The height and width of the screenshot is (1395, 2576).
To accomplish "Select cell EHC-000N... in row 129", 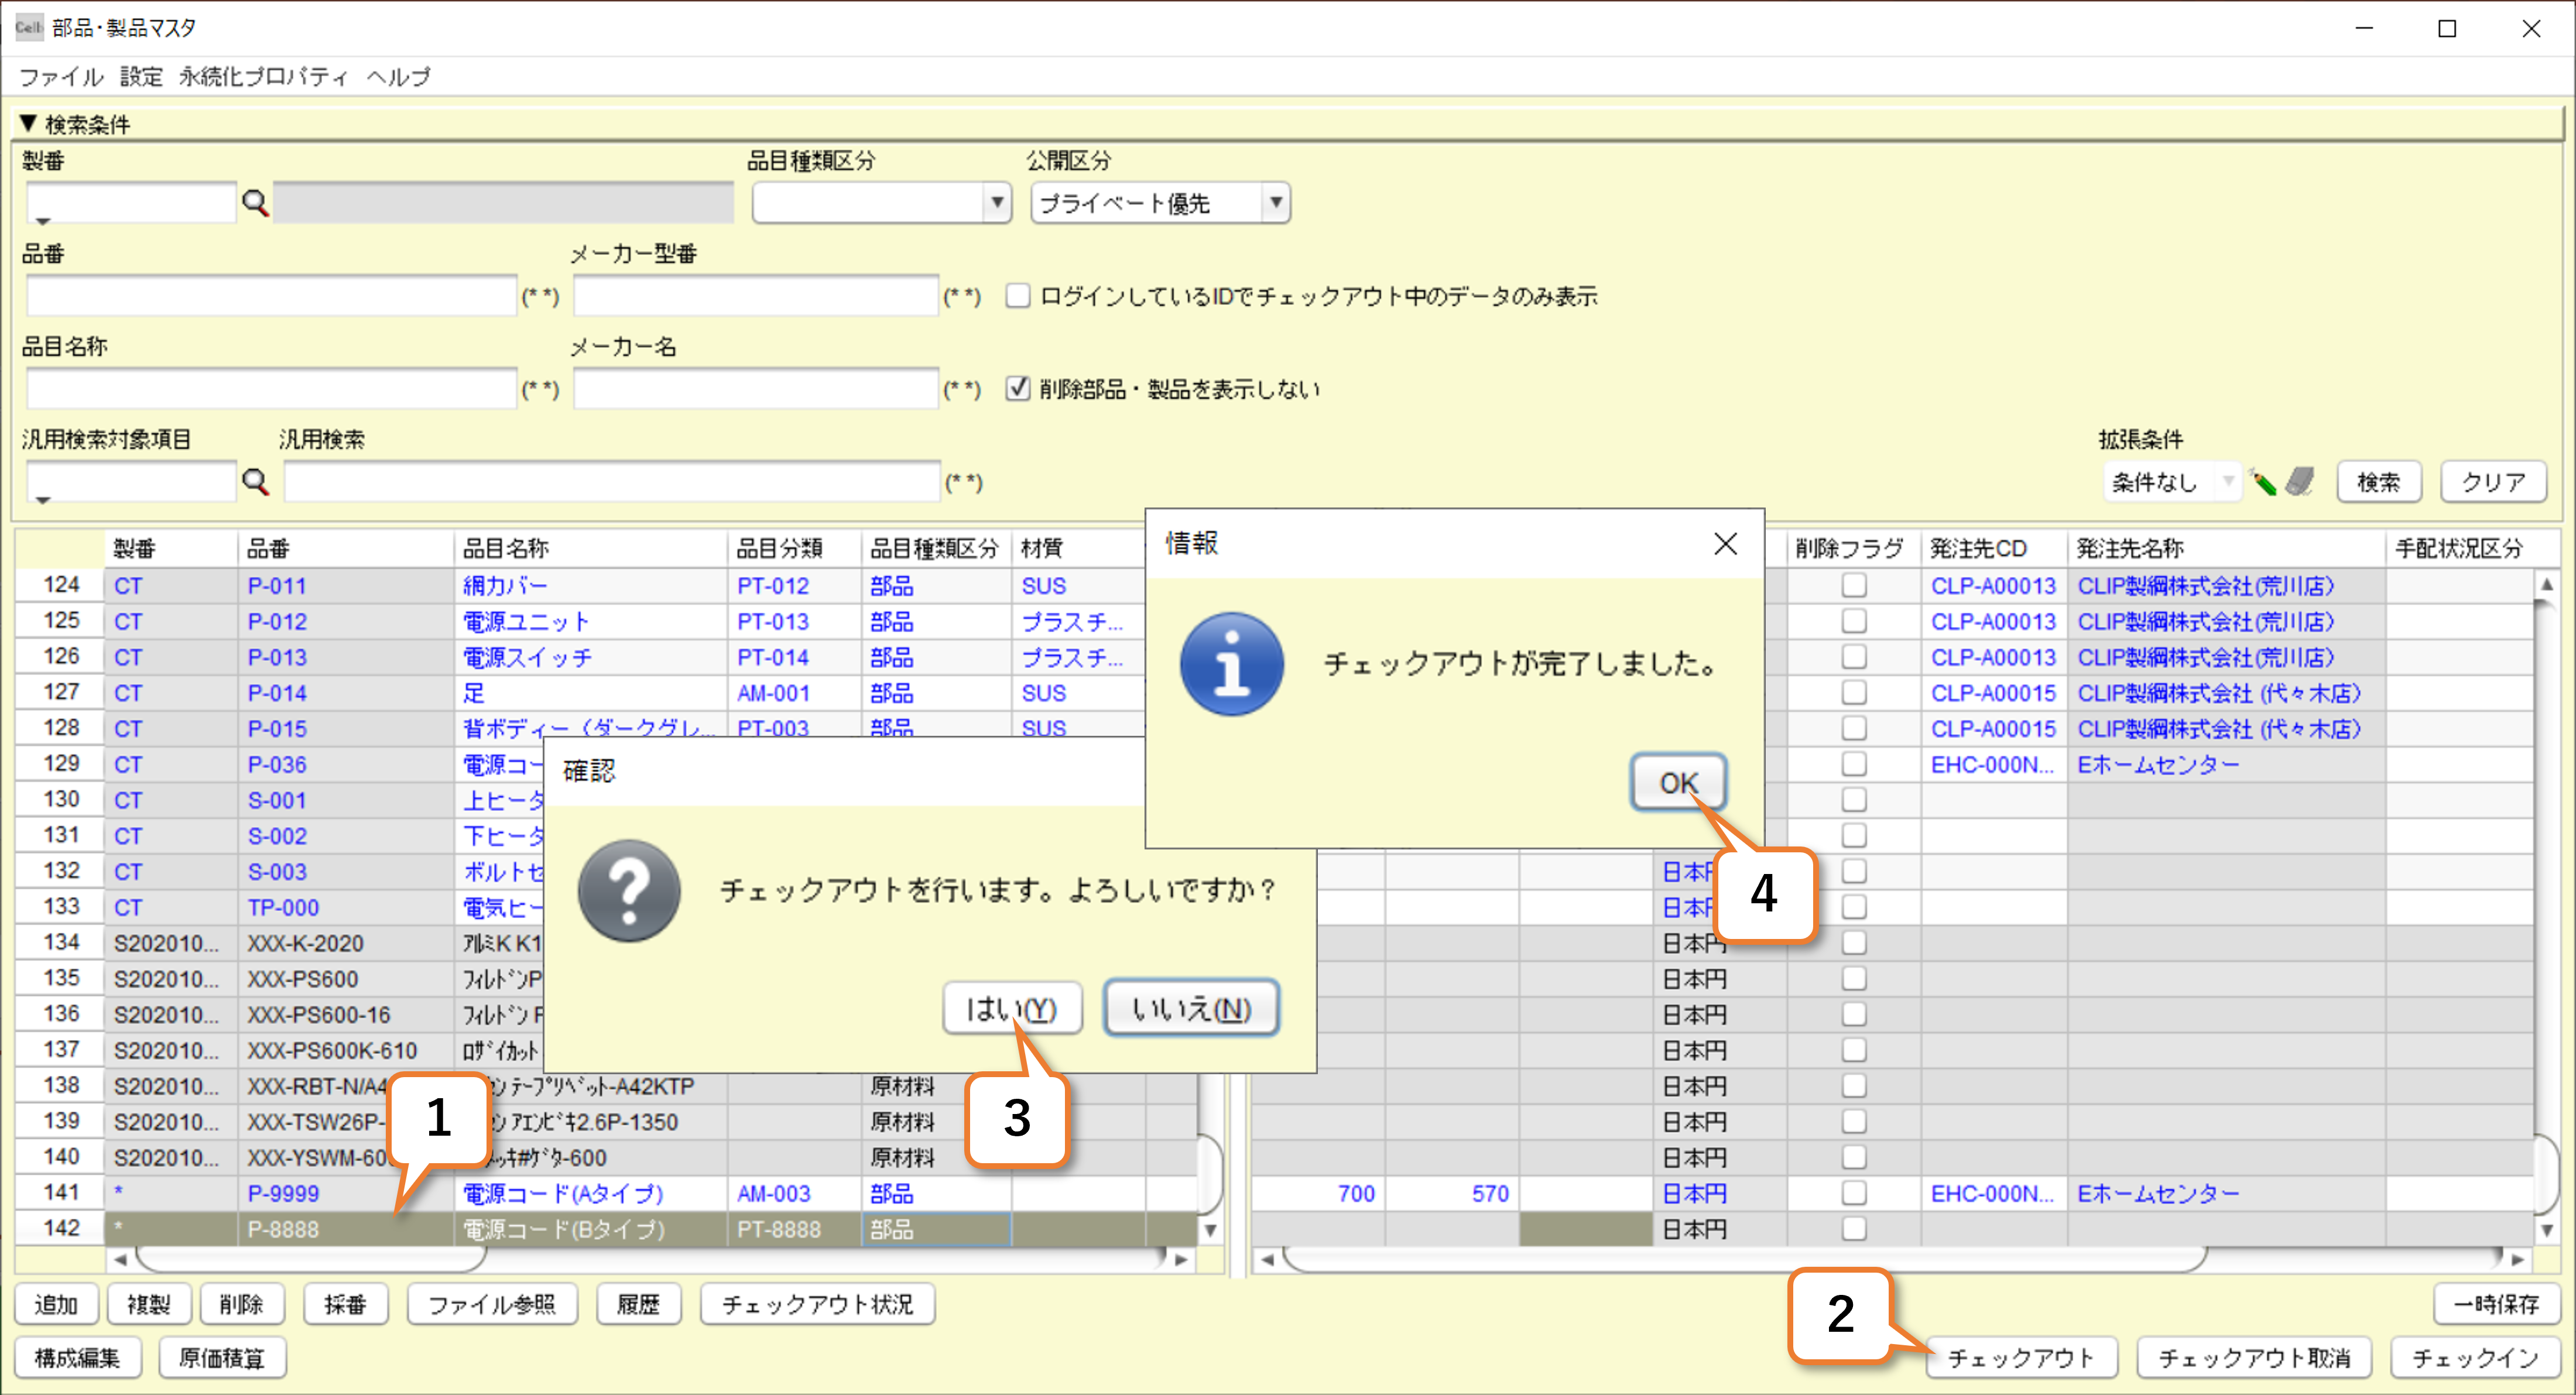I will (1994, 764).
